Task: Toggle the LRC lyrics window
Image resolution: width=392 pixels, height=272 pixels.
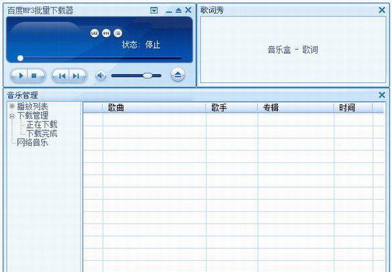Action: 94,33
